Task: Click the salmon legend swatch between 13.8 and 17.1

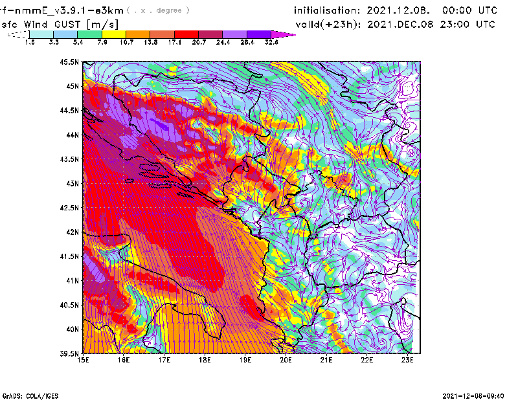Action: coord(163,34)
